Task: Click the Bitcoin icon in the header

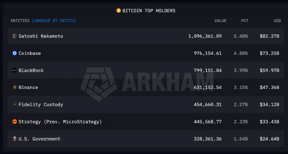Action: click(118, 11)
